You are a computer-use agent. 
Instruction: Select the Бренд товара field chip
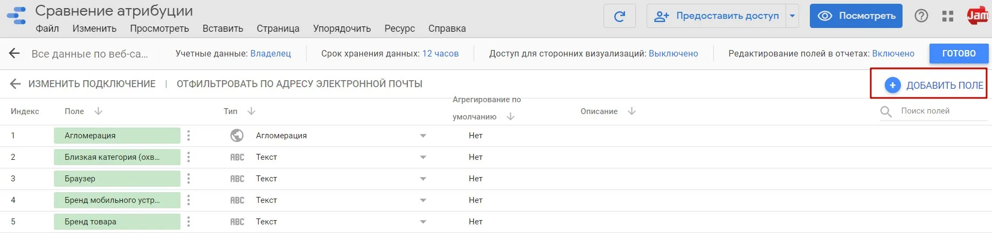(x=117, y=222)
